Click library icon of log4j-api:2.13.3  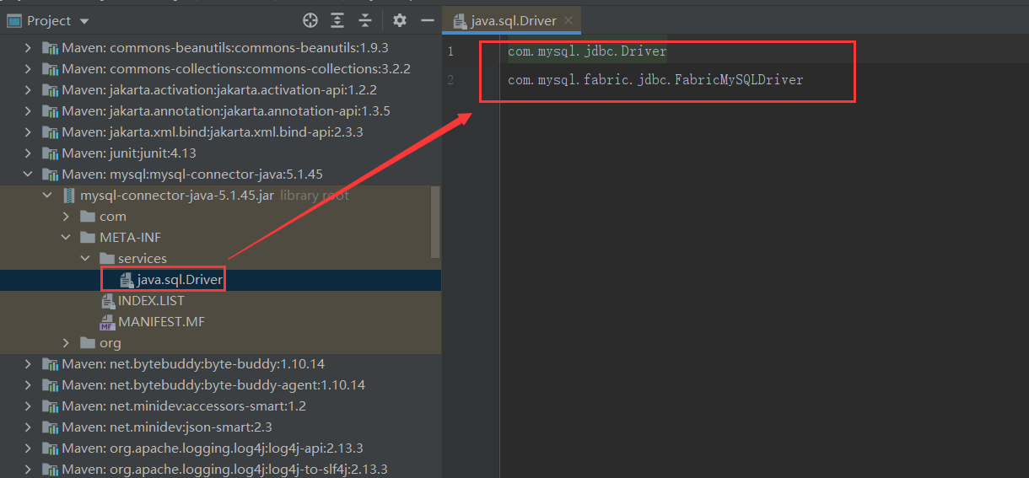[50, 448]
